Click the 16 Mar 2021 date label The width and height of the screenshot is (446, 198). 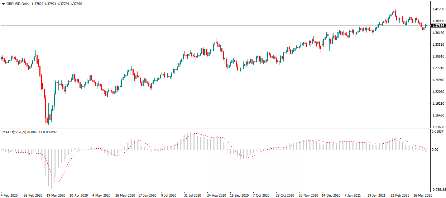[x=422, y=195]
